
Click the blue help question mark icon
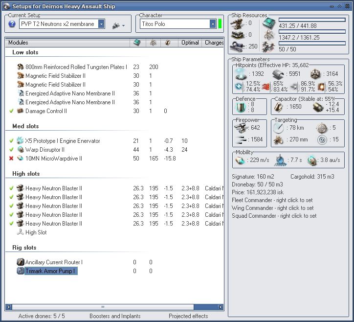[12, 23]
